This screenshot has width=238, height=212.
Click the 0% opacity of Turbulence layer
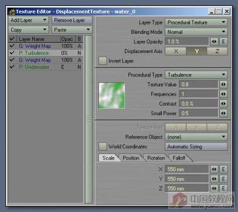(x=64, y=53)
